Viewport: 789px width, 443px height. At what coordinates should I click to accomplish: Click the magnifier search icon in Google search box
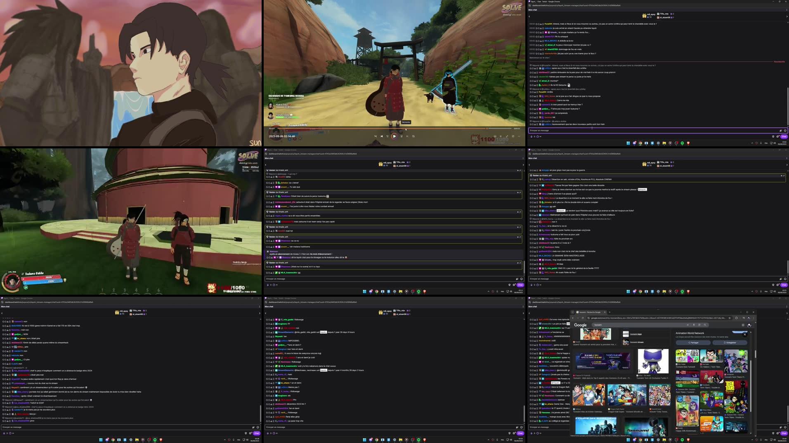705,325
